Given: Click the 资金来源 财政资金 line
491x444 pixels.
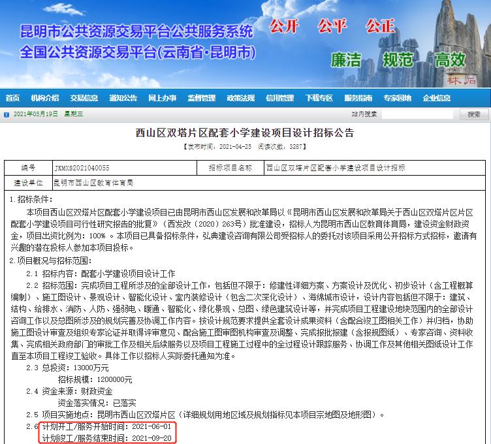Looking at the screenshot, I should (x=69, y=391).
